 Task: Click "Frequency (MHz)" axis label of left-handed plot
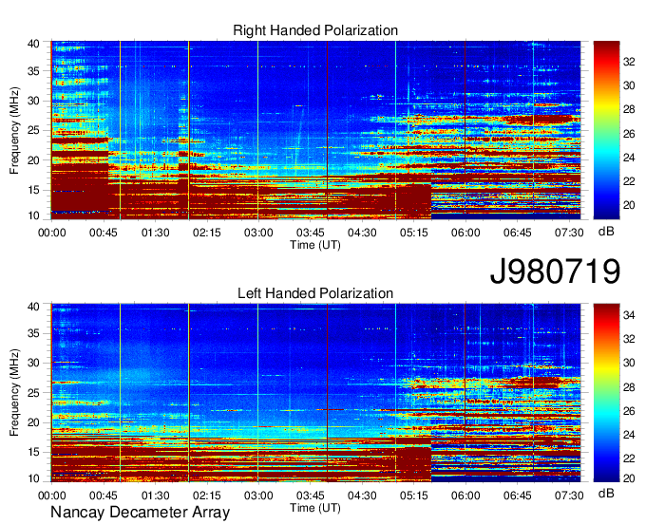(x=14, y=393)
